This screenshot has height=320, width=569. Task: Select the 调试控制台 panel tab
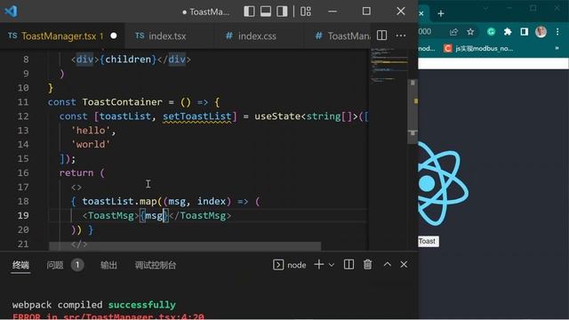pyautogui.click(x=156, y=265)
